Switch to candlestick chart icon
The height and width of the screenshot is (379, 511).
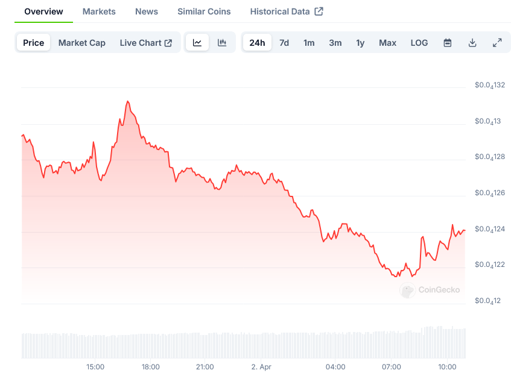point(222,43)
